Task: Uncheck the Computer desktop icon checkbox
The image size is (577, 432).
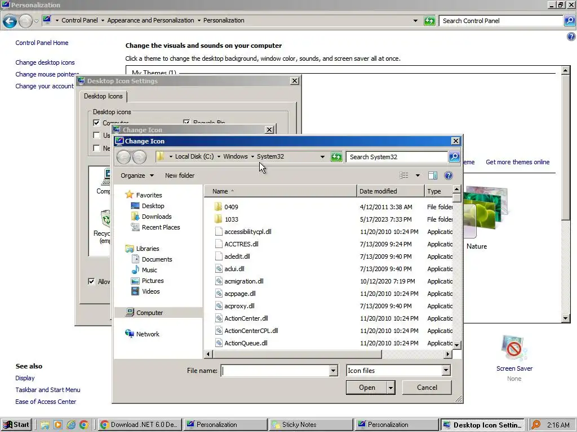Action: click(96, 123)
